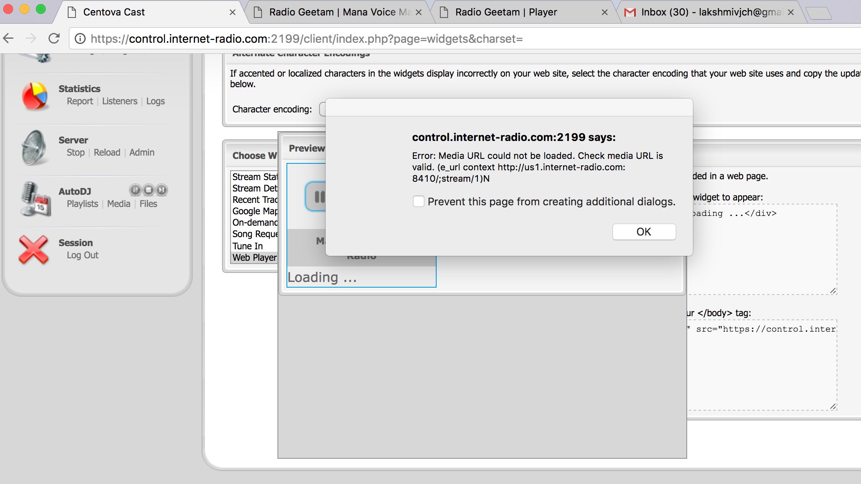The height and width of the screenshot is (484, 861).
Task: Click the site info icon in address bar
Action: (80, 39)
